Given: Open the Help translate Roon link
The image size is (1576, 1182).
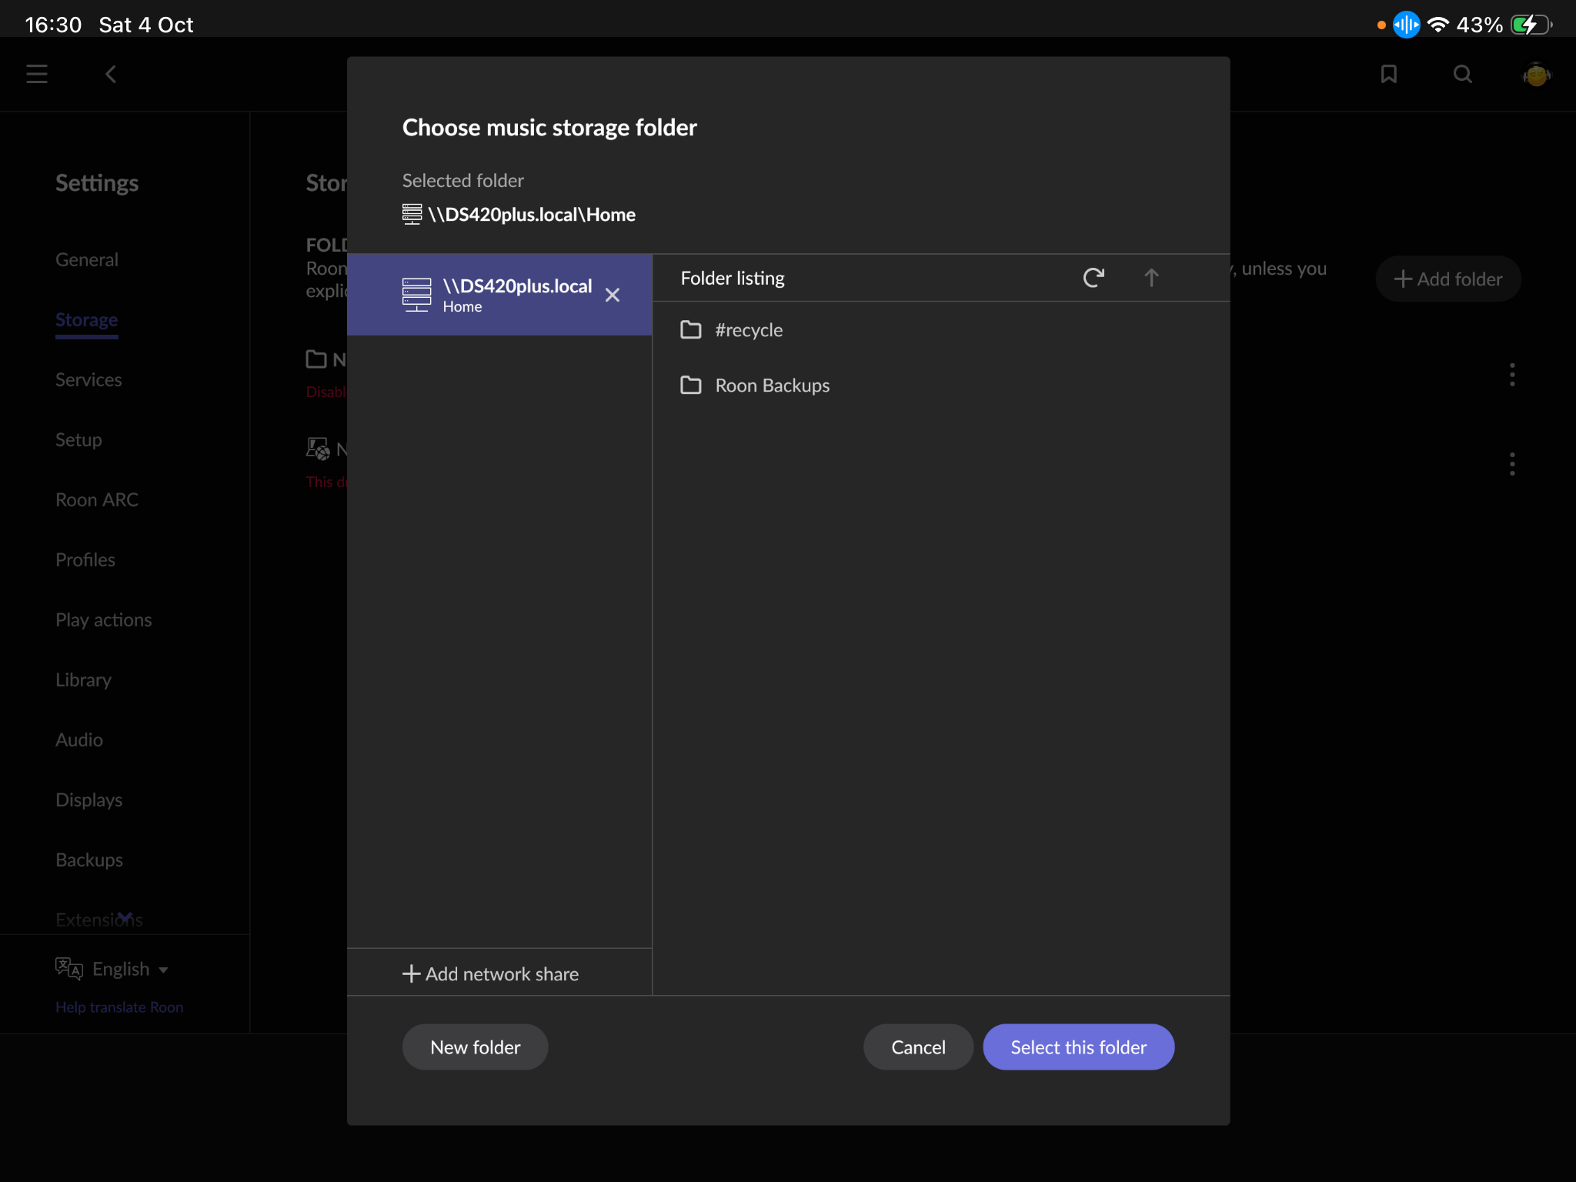Looking at the screenshot, I should 119,1007.
